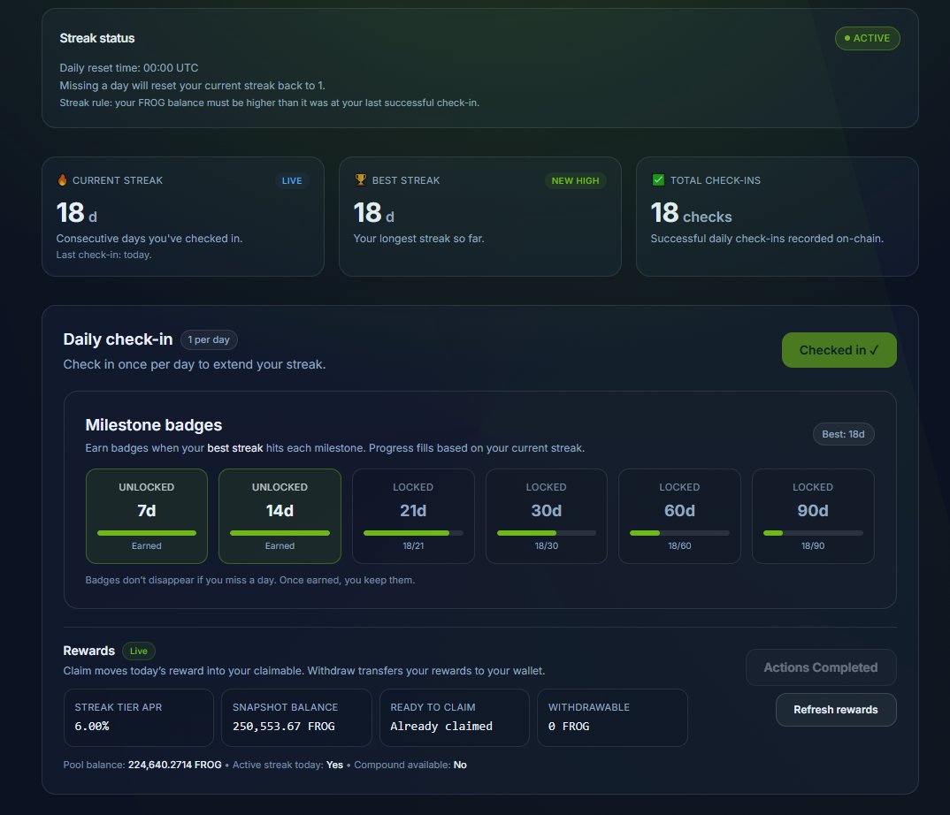
Task: Select the unlocked 14d milestone badge
Action: pyautogui.click(x=280, y=516)
